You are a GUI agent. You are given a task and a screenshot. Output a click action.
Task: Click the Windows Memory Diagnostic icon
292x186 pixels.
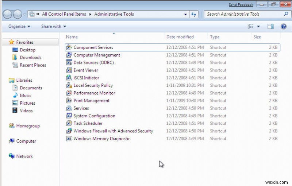[x=69, y=139]
